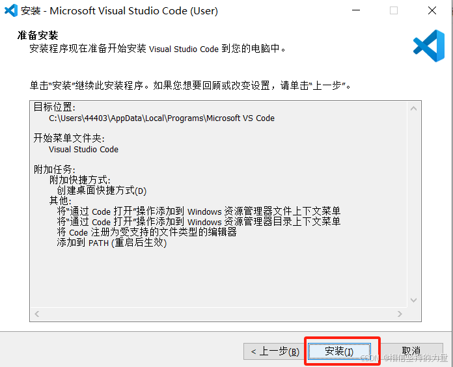Minimize the installer window
Screen dimensions: 453x367
356,10
